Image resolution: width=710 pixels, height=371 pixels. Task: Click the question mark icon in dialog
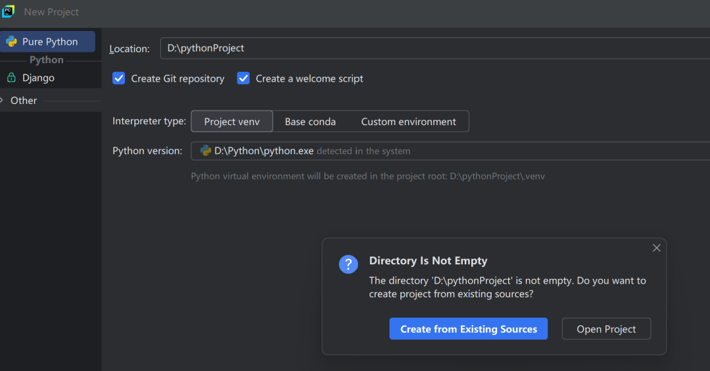click(348, 264)
